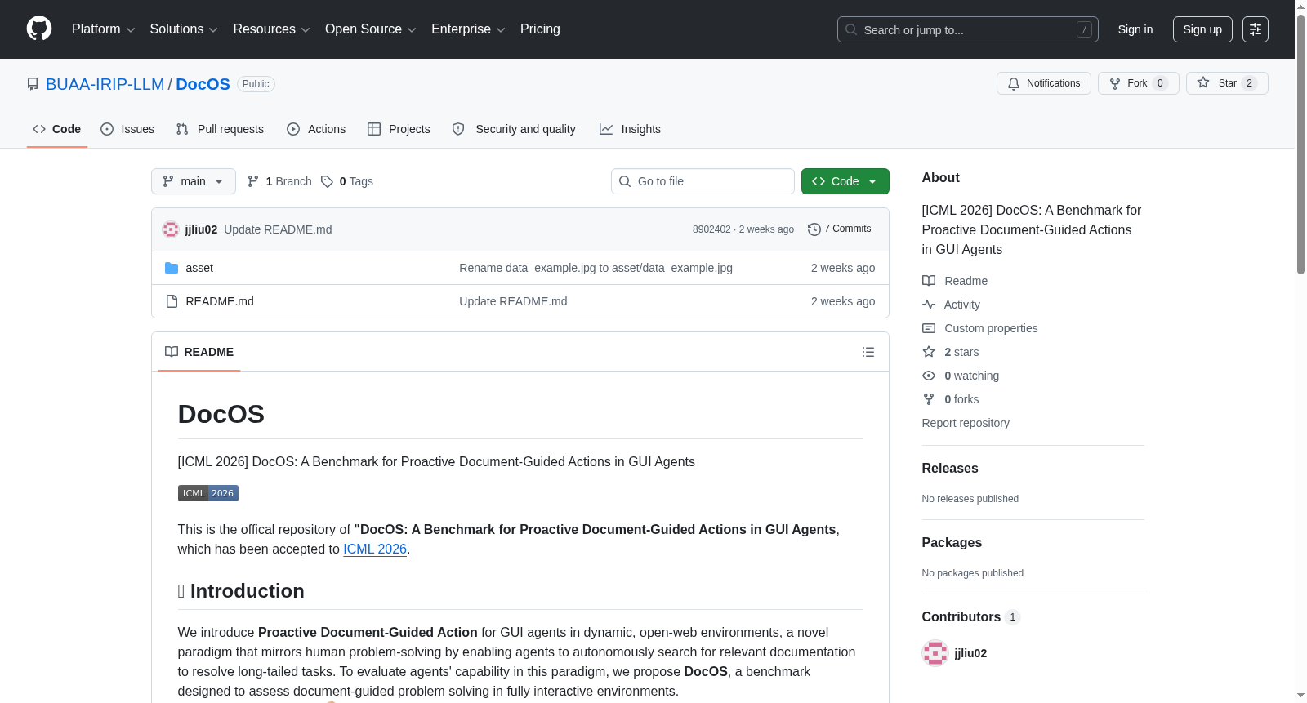Image resolution: width=1307 pixels, height=703 pixels.
Task: Click the fork icon beside 0 forks
Action: pyautogui.click(x=929, y=399)
